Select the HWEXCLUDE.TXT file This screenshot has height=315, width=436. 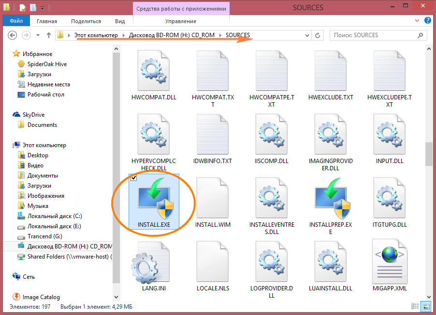pos(331,70)
